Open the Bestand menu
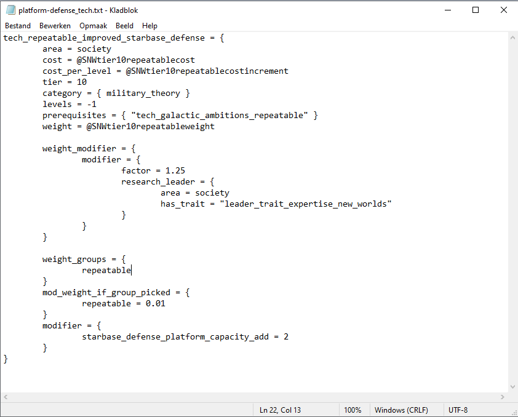518x417 pixels. click(18, 26)
